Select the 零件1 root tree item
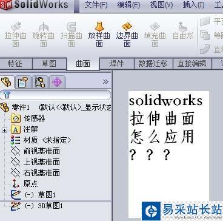223x221 pixels. pyautogui.click(x=56, y=107)
